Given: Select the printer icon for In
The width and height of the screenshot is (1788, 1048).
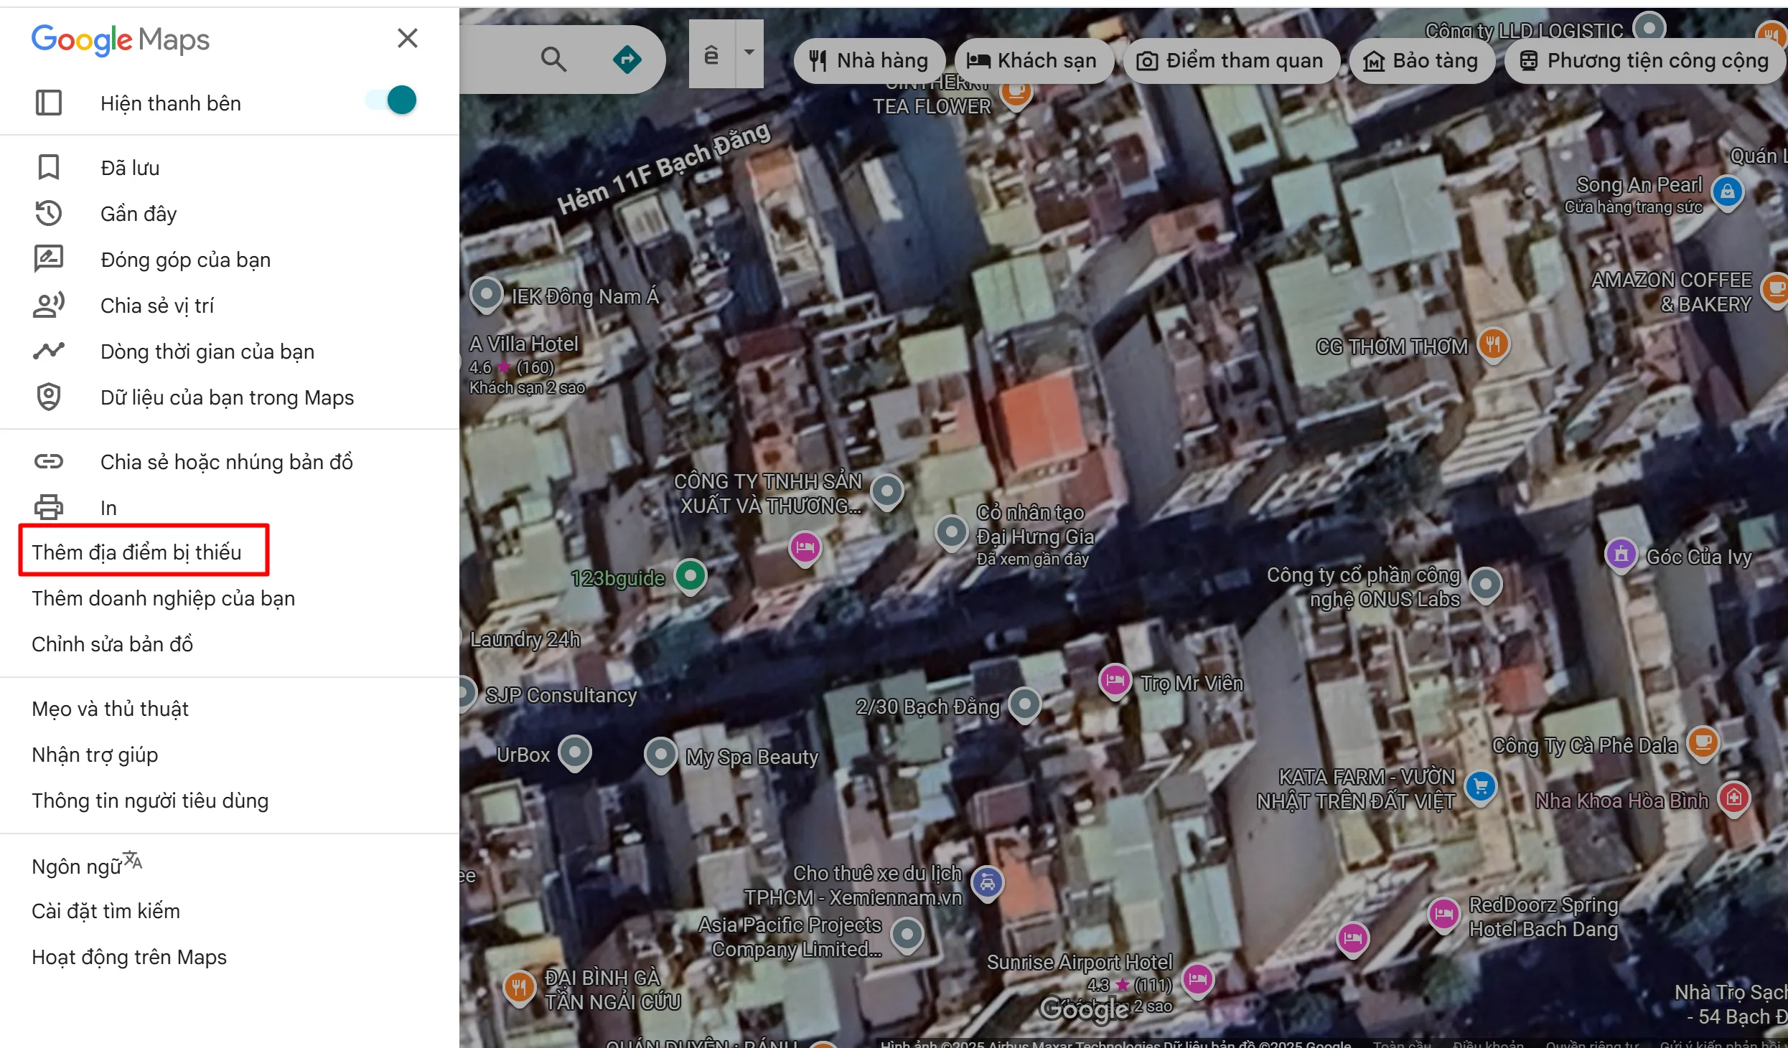Looking at the screenshot, I should coord(49,507).
